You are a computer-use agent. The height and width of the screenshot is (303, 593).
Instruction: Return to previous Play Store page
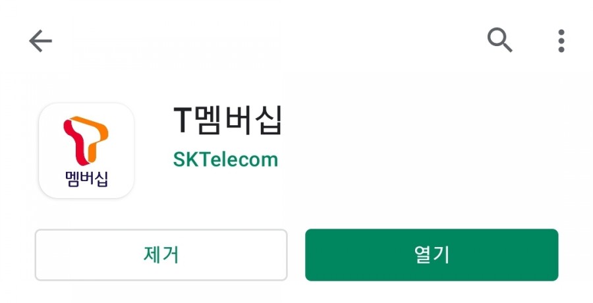(x=40, y=41)
